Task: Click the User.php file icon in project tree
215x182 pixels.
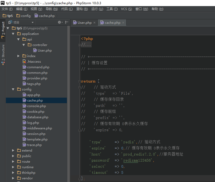Action: (x=35, y=51)
